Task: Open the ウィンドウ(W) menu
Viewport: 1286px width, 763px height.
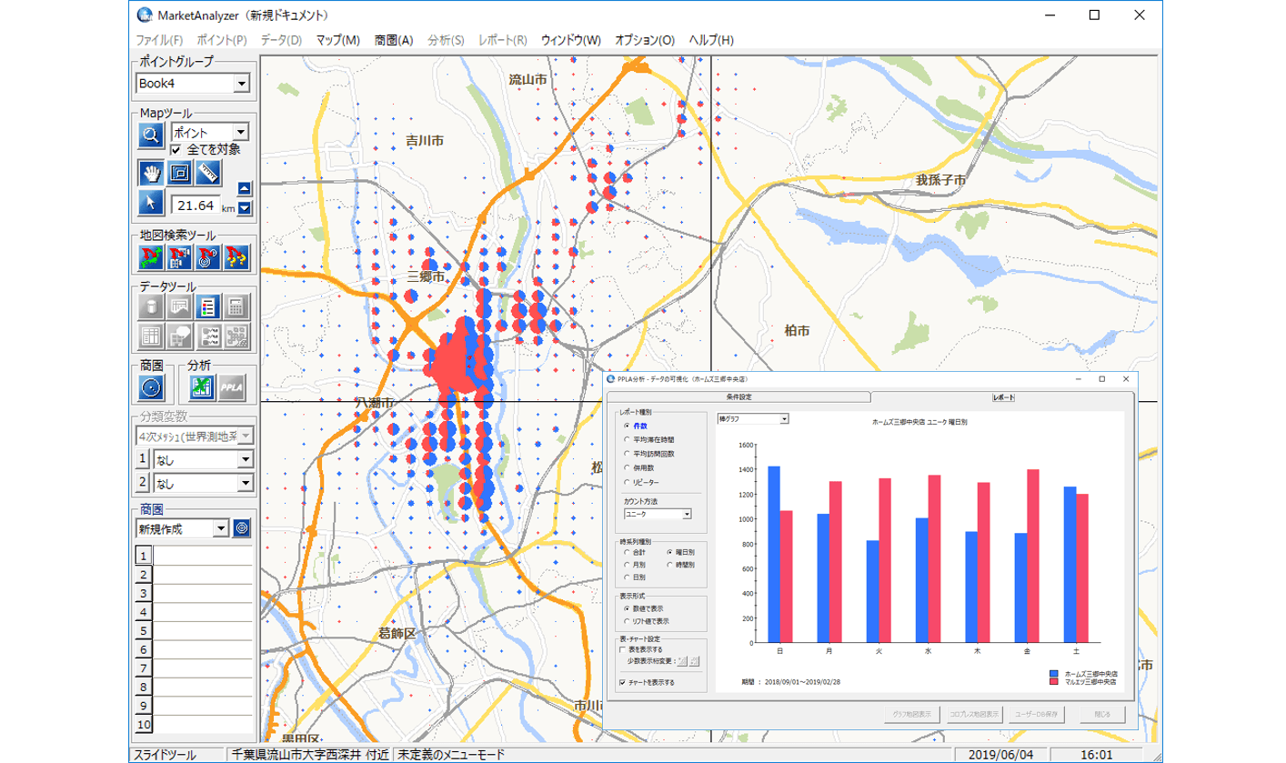Action: coord(570,40)
